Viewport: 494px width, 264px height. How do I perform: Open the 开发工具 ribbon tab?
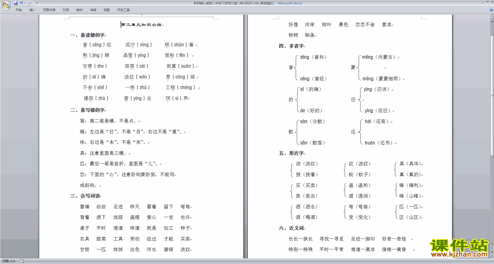point(123,10)
